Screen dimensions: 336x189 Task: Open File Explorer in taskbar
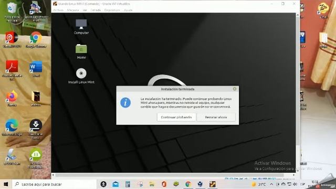[152, 184]
